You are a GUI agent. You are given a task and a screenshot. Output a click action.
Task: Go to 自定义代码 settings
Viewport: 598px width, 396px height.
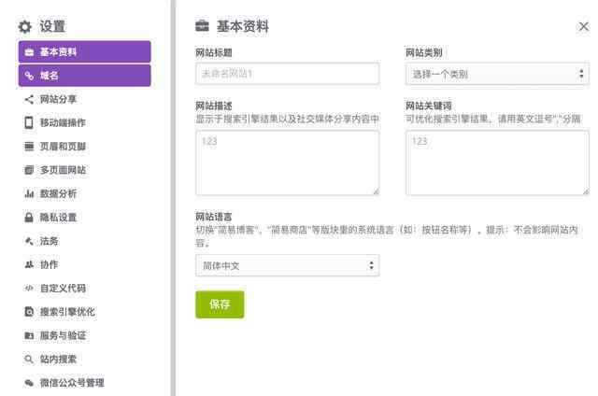[x=63, y=289]
